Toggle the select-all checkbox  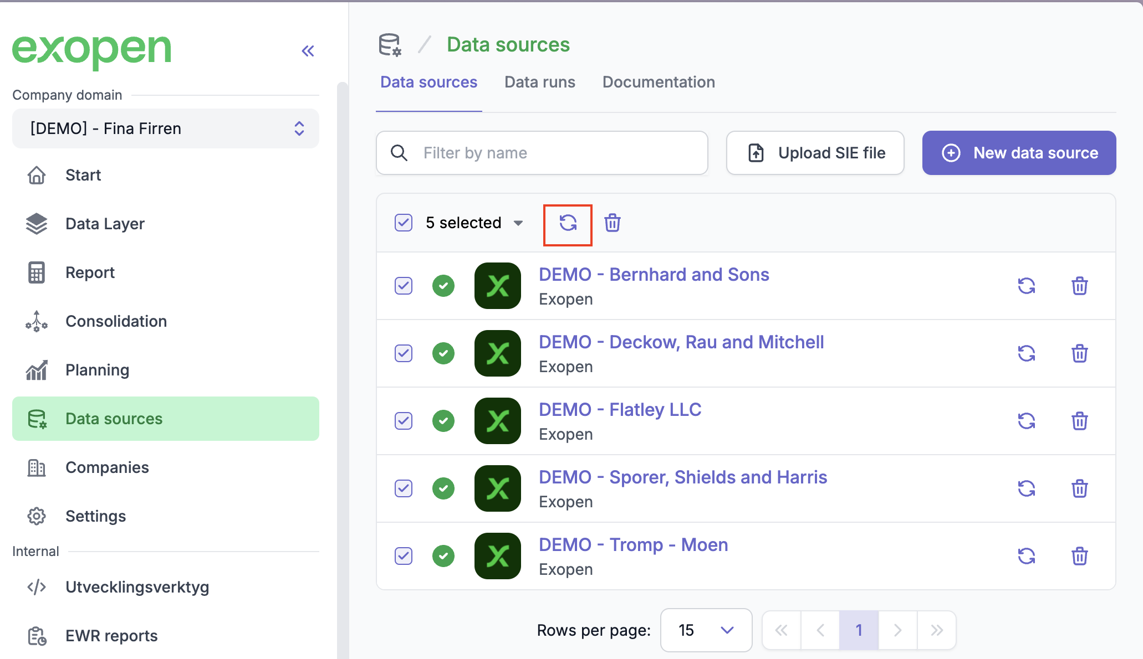[x=404, y=223]
